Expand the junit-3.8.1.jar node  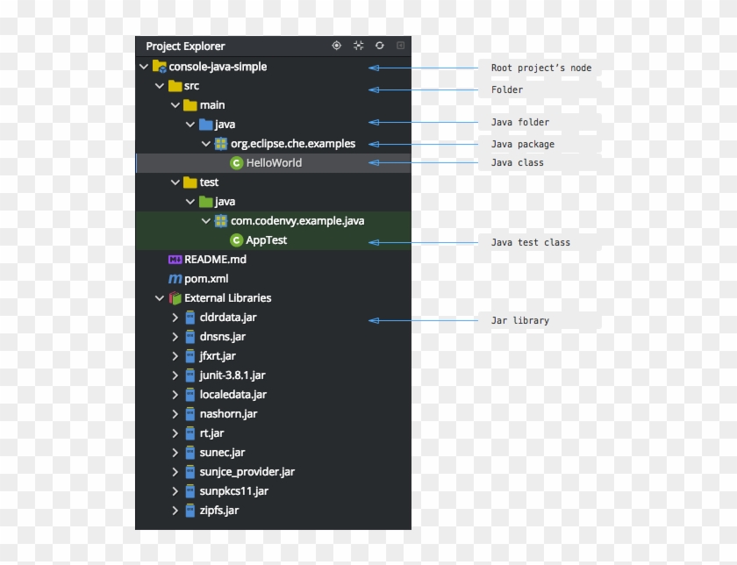(x=175, y=375)
